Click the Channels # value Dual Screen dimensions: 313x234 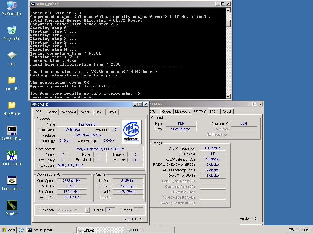pos(244,123)
